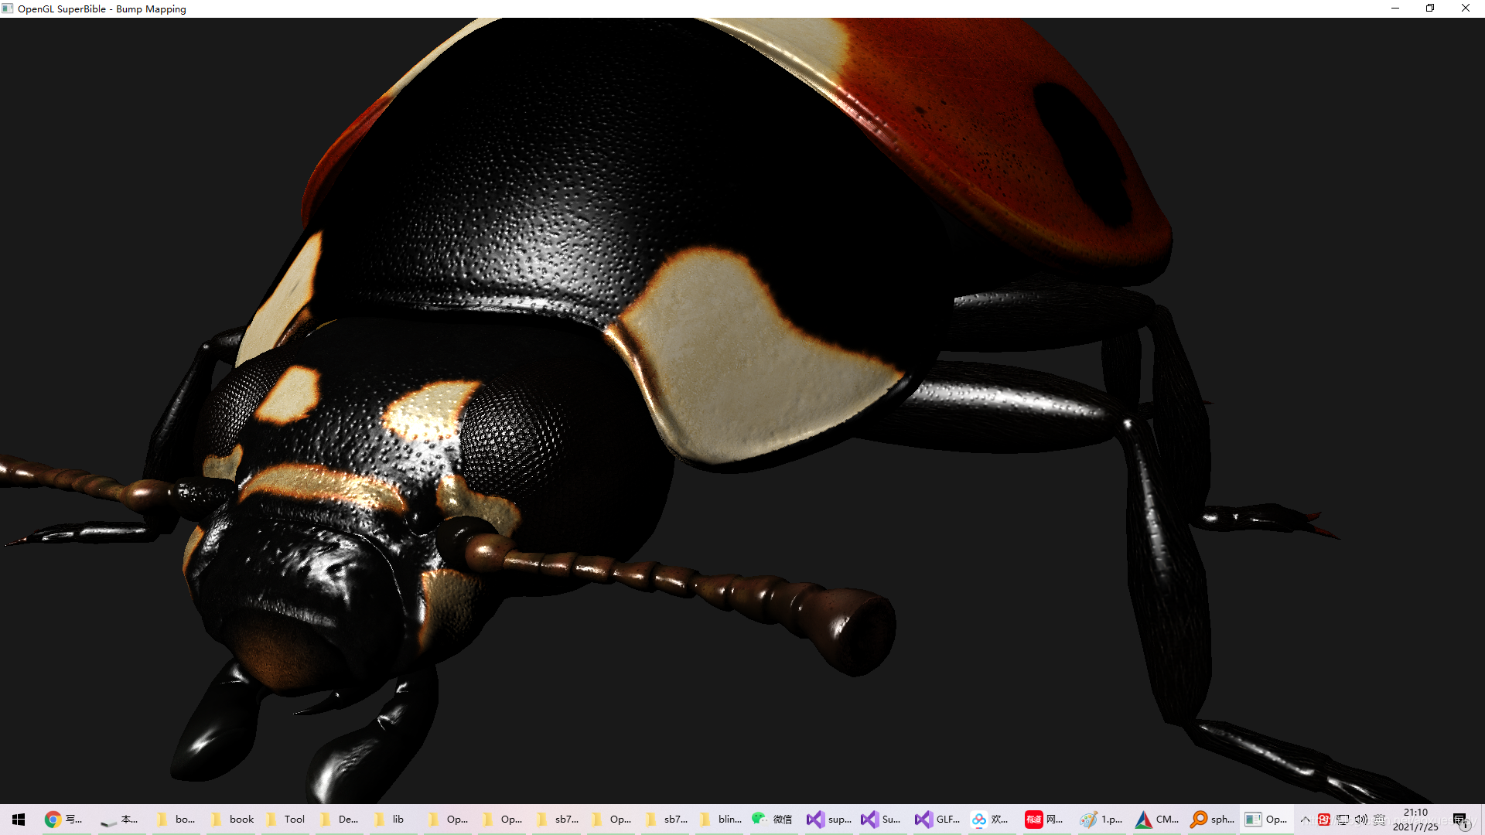Open the clock showing 21:10

click(x=1415, y=820)
